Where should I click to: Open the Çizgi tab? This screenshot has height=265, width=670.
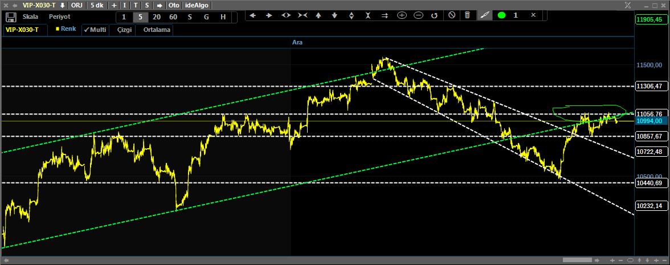tap(124, 30)
